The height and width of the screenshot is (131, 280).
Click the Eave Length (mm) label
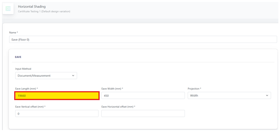point(26,88)
